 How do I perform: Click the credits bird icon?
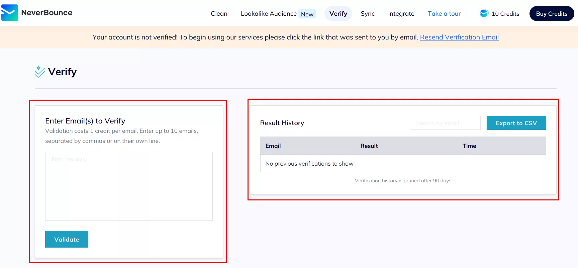[x=484, y=13]
